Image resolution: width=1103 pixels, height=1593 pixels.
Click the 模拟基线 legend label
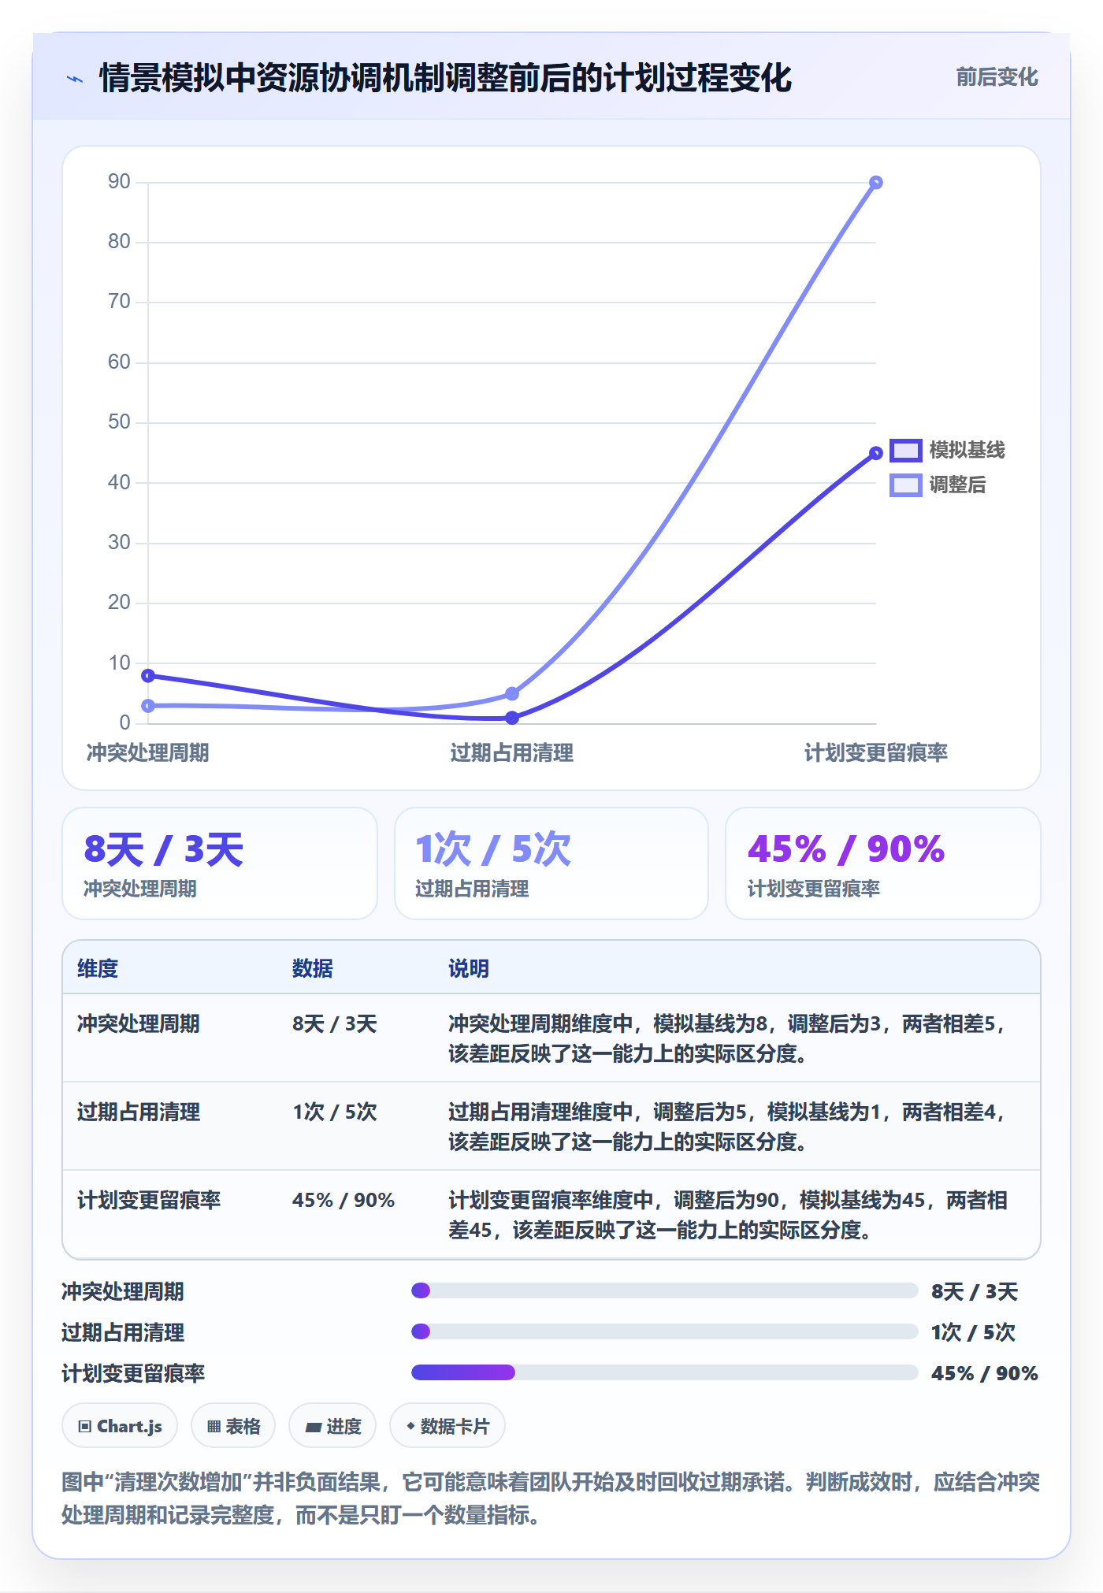click(x=967, y=451)
